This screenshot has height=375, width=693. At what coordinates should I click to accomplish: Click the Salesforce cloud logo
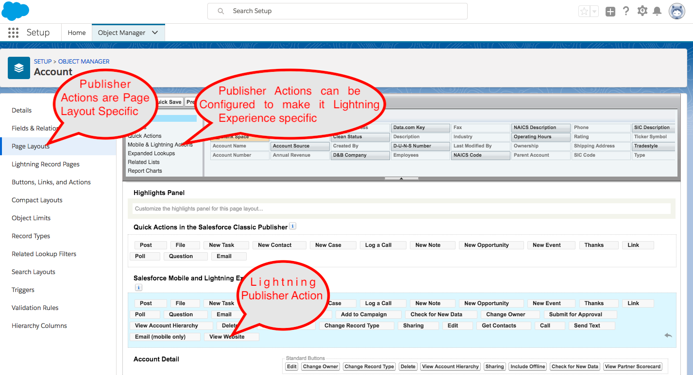(16, 11)
